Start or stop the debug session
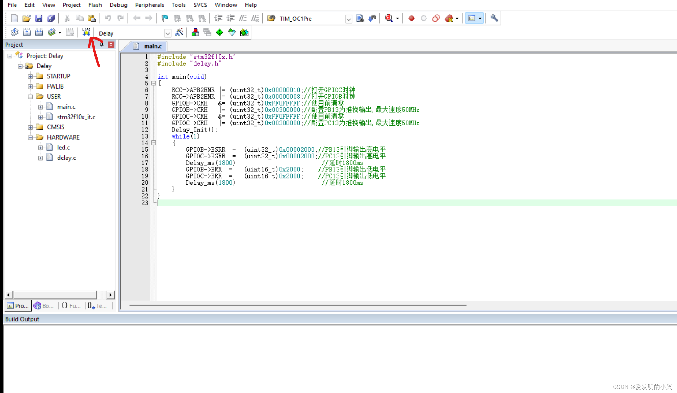This screenshot has width=677, height=393. click(389, 18)
